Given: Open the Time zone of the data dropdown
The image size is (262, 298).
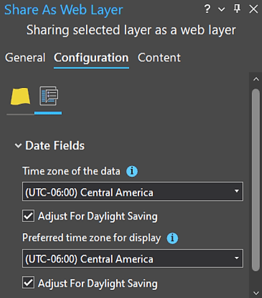Looking at the screenshot, I should point(133,191).
